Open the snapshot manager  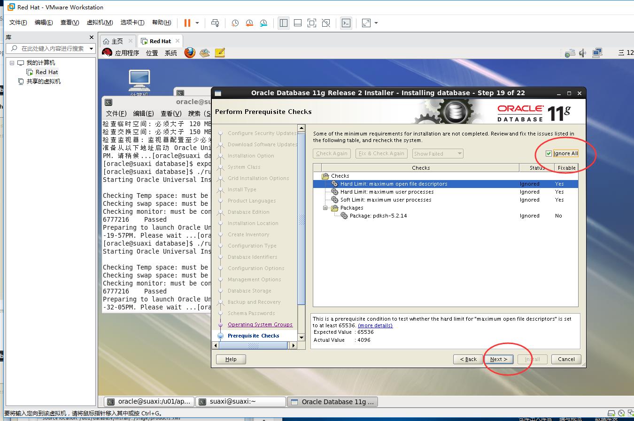[x=263, y=23]
